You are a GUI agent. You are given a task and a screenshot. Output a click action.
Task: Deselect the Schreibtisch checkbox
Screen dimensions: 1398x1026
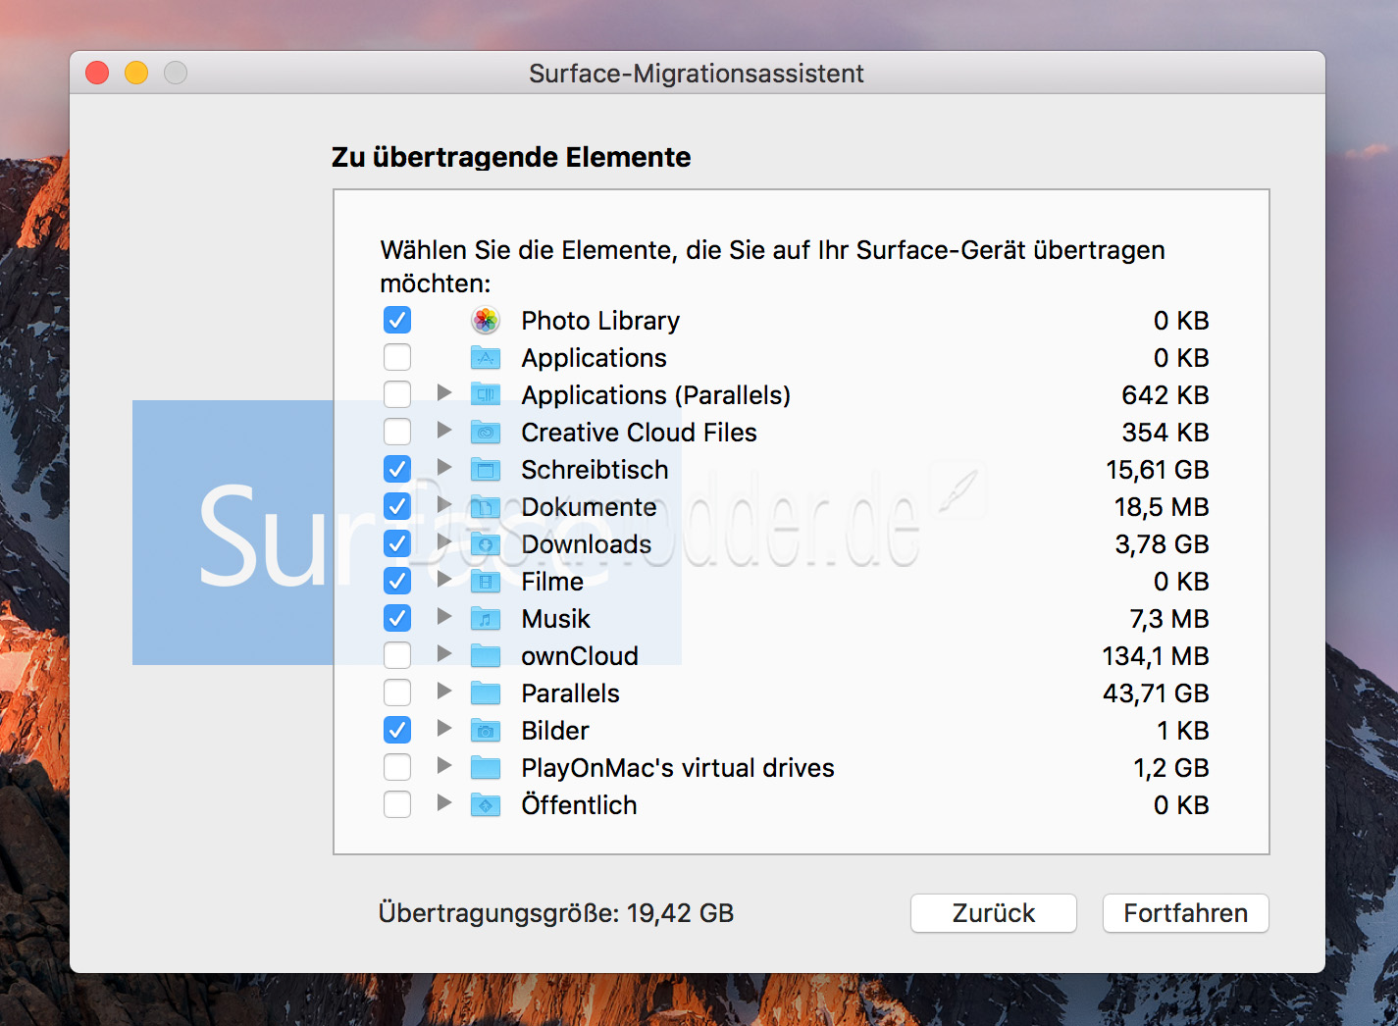tap(397, 469)
